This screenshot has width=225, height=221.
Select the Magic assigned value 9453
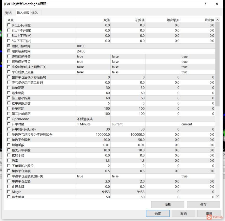93,192
